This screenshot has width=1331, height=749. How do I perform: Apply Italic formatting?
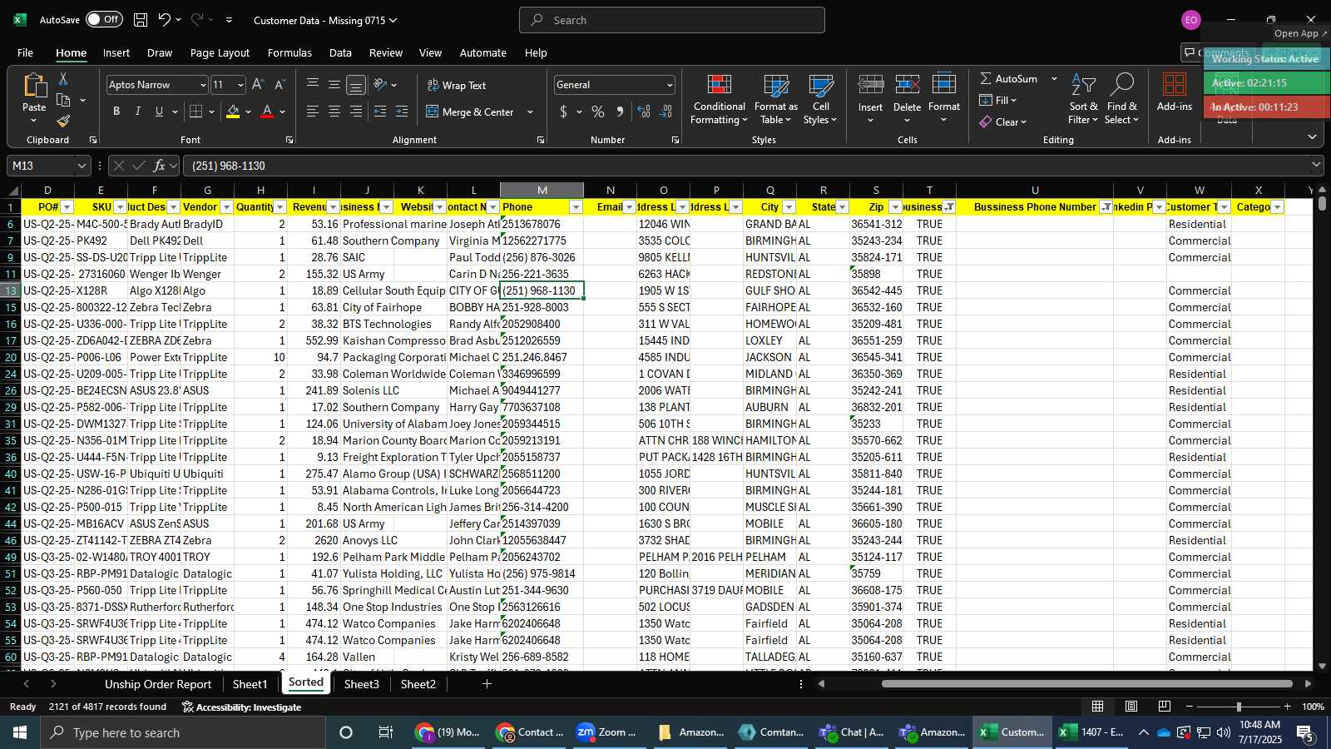coord(137,112)
